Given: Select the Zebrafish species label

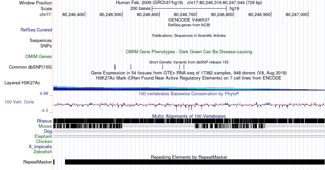Looking at the screenshot, I should (43, 152).
